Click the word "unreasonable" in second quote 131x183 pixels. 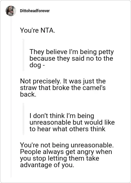tap(50, 122)
